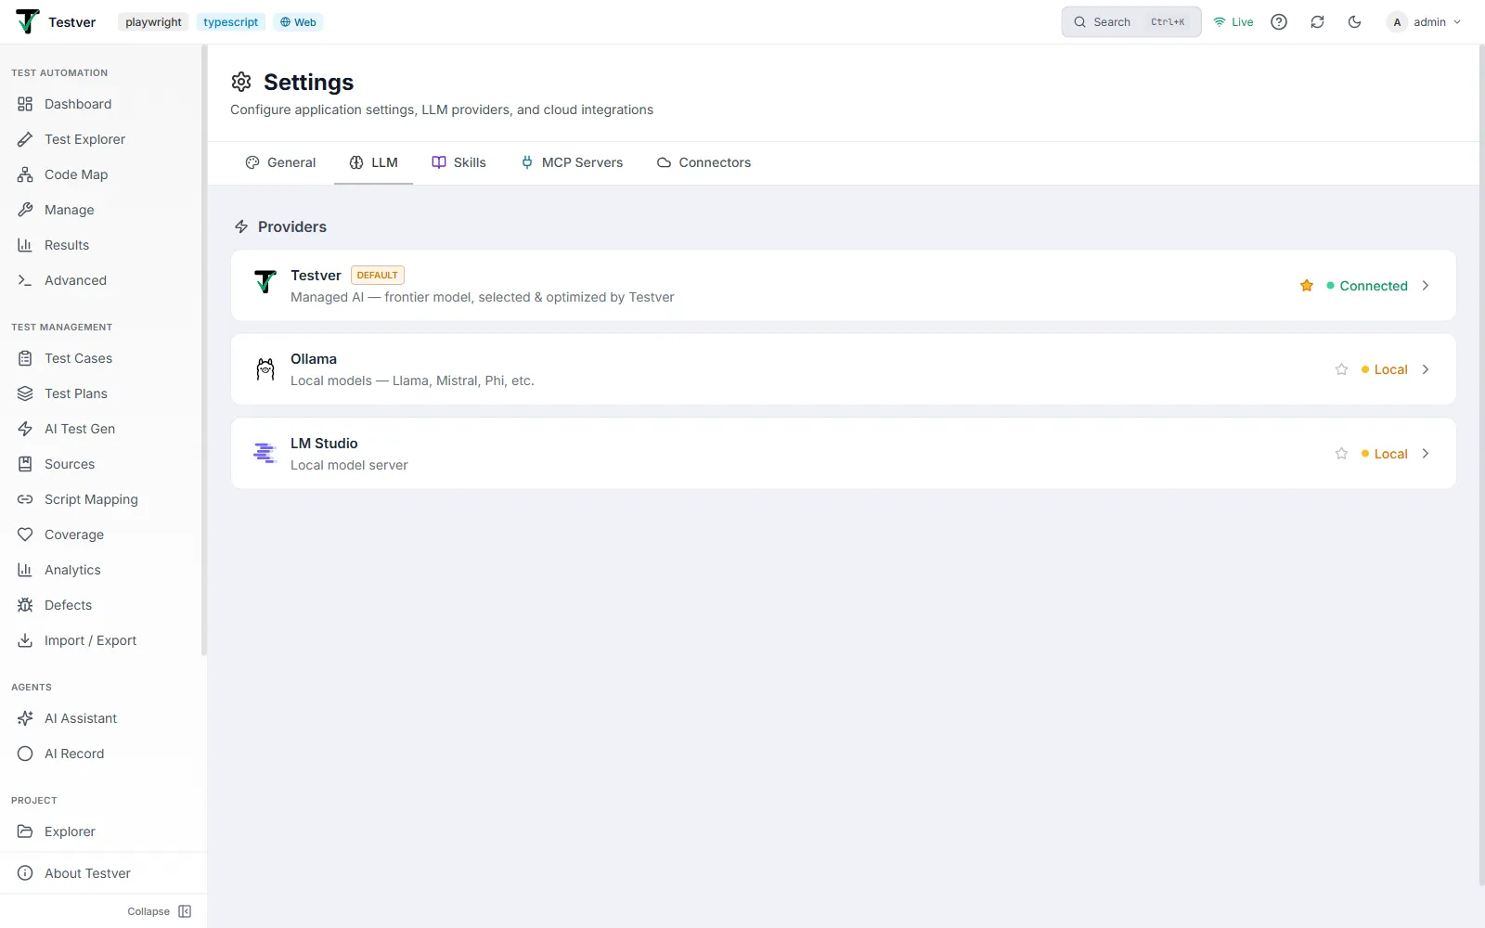1485x928 pixels.
Task: Click the AI Assistant sparkle icon
Action: tap(25, 718)
